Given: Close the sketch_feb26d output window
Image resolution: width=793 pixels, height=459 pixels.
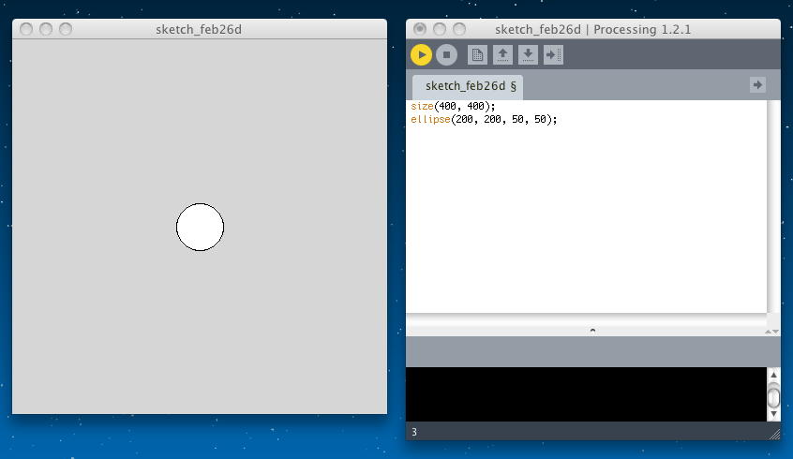Looking at the screenshot, I should pyautogui.click(x=26, y=29).
